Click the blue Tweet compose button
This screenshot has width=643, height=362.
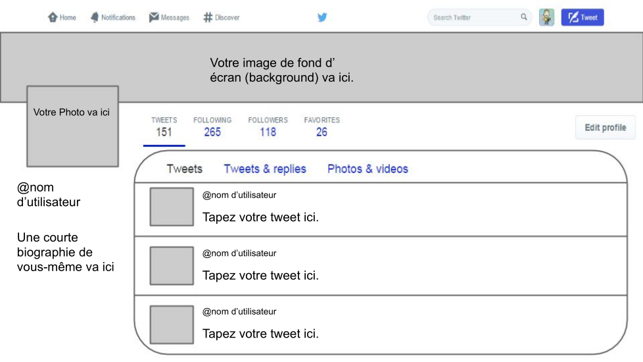click(582, 18)
